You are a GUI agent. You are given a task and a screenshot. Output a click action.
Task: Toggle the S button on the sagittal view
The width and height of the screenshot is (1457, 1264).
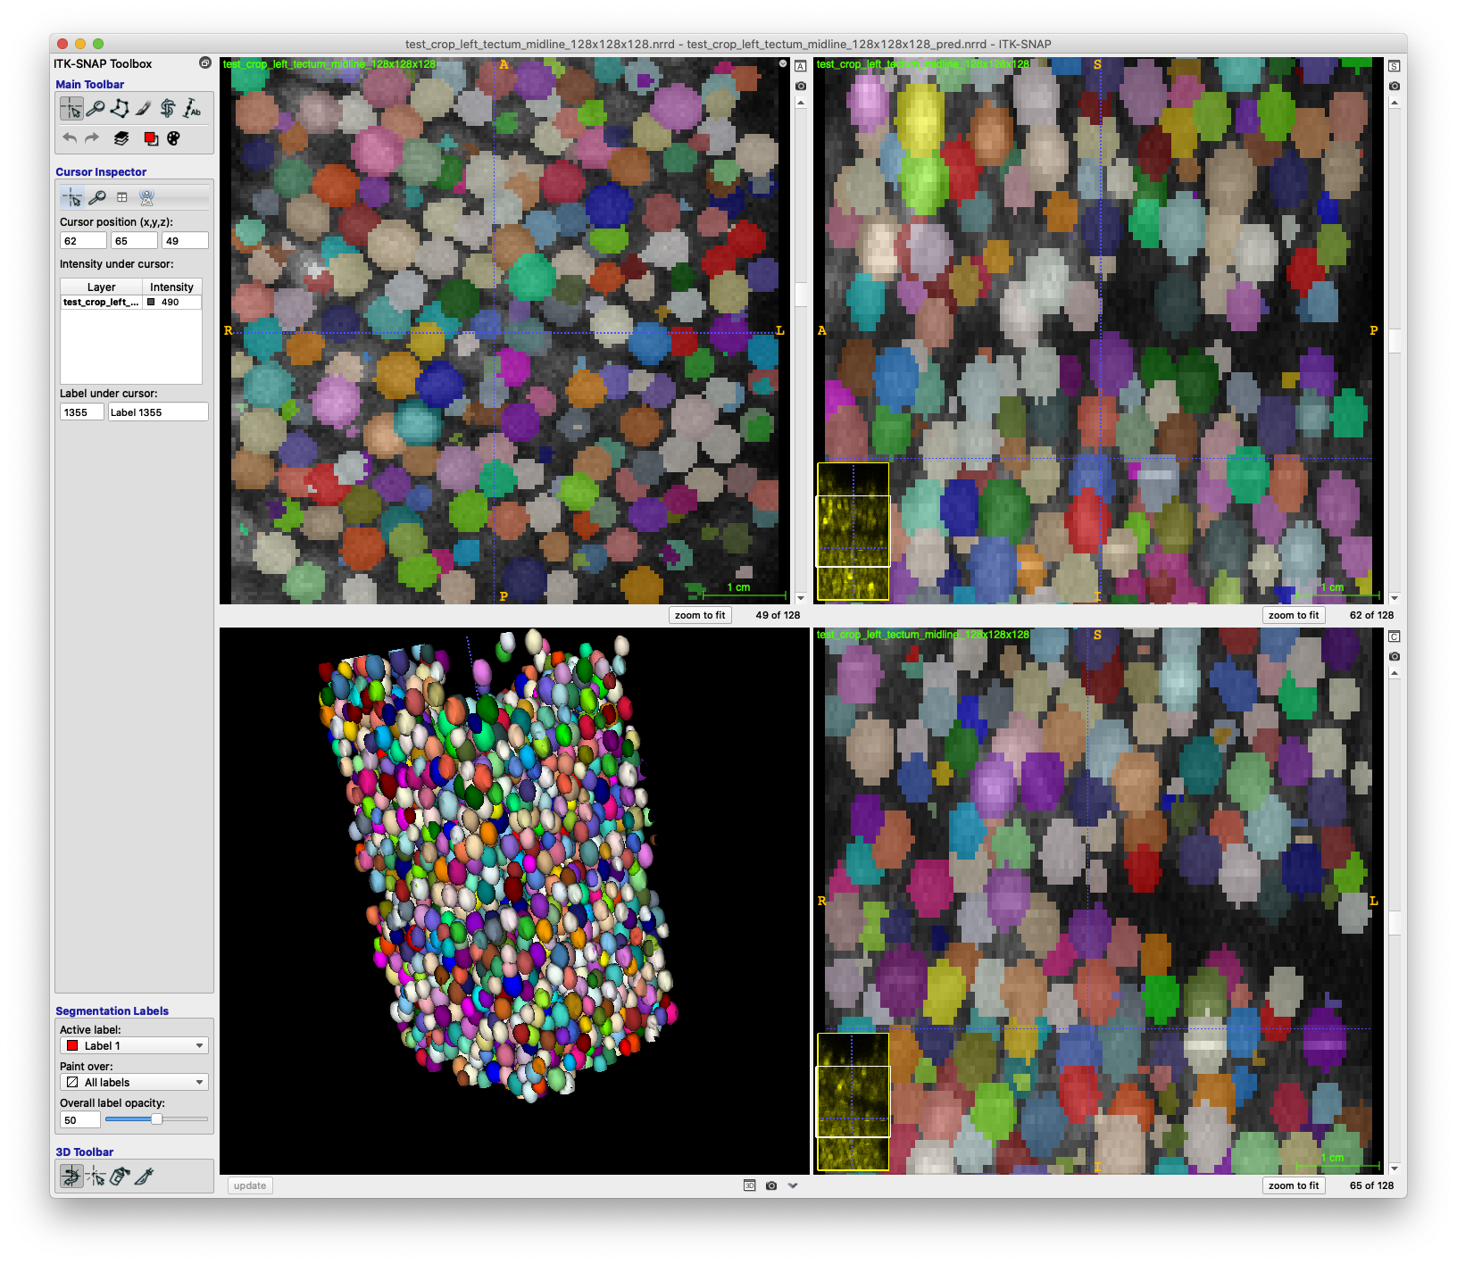point(1395,64)
